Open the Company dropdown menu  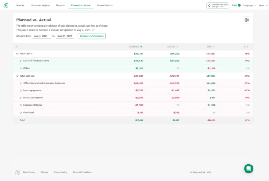[249, 5]
